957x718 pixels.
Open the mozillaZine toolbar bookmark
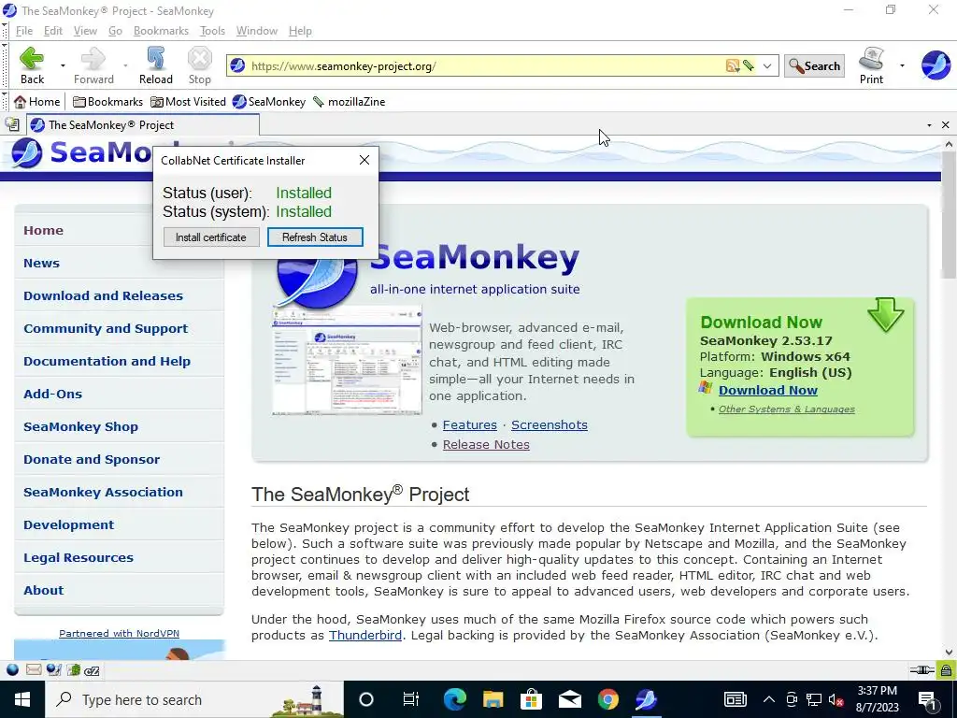350,101
